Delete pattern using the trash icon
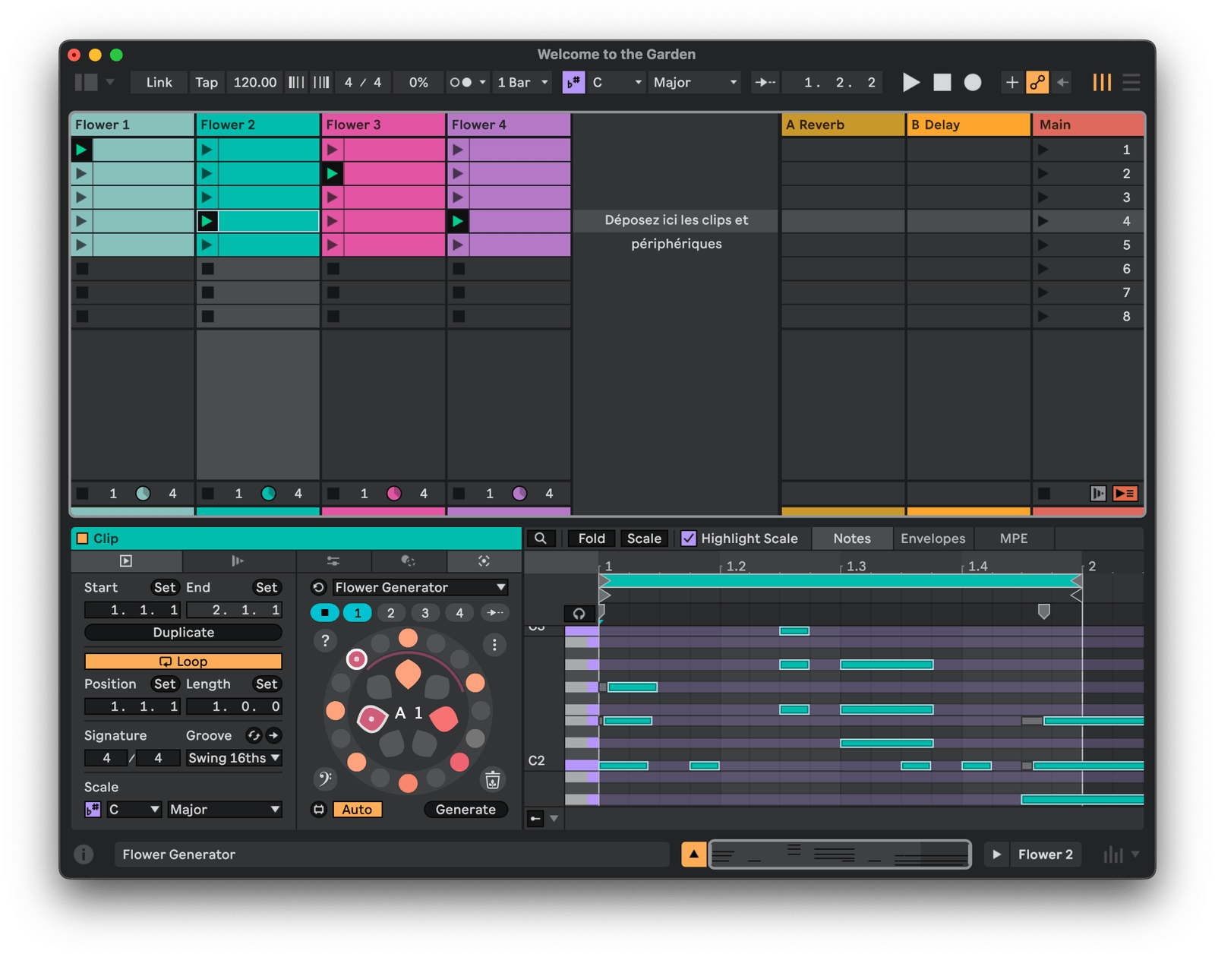This screenshot has height=957, width=1215. click(493, 780)
